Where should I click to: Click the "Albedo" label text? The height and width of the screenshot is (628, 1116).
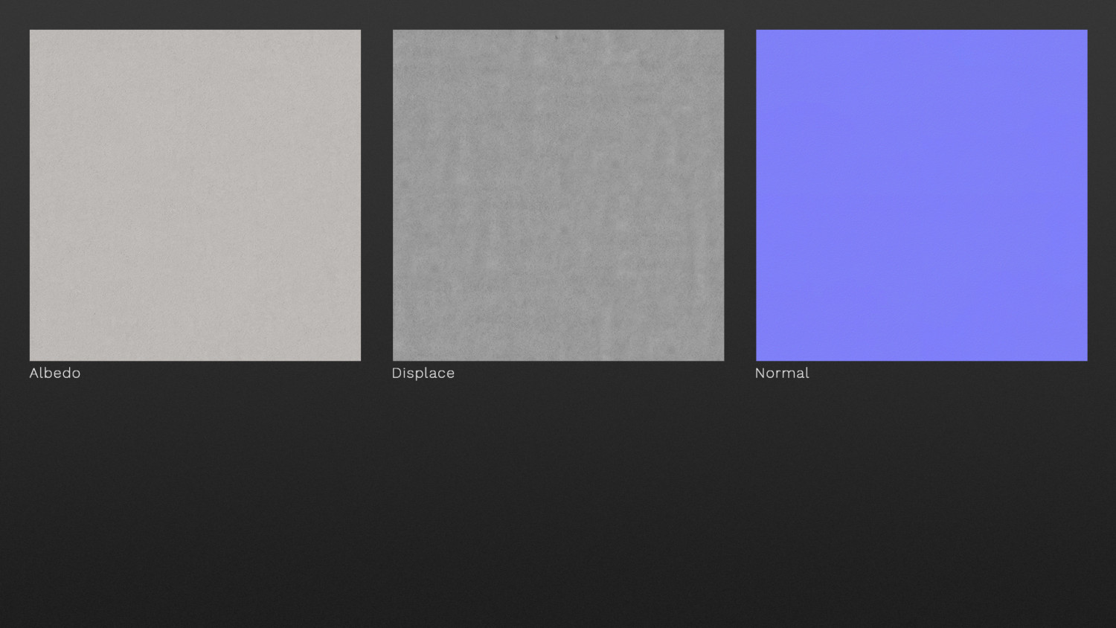pyautogui.click(x=55, y=373)
